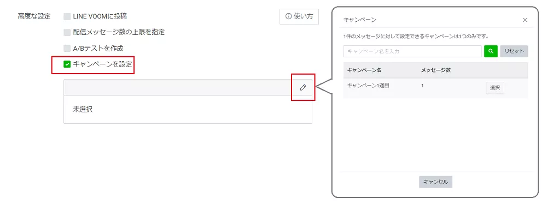Enable LINE VOOMに投稿 checkbox

point(67,16)
